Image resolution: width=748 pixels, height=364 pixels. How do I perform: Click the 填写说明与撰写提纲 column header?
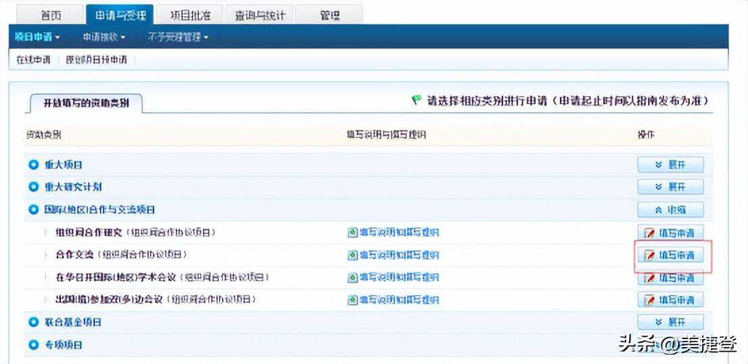[386, 135]
